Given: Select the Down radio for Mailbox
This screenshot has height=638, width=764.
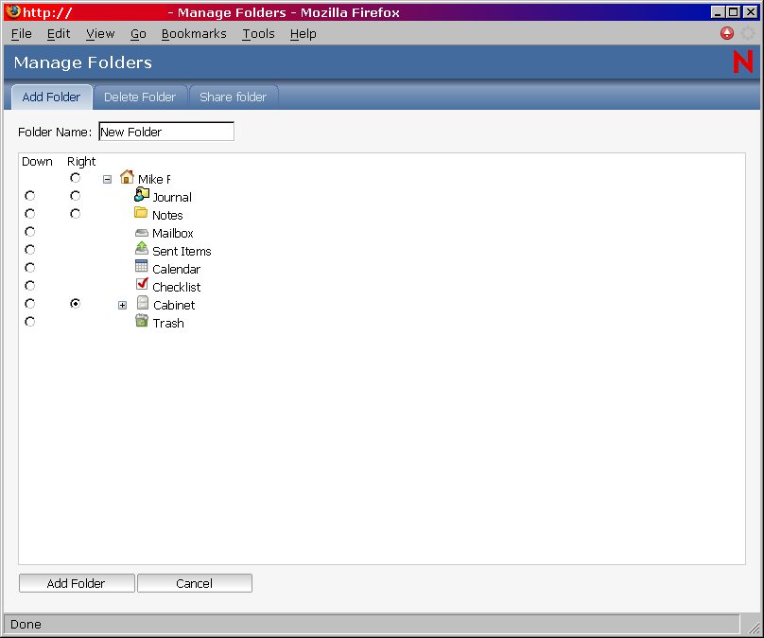Looking at the screenshot, I should click(x=29, y=232).
